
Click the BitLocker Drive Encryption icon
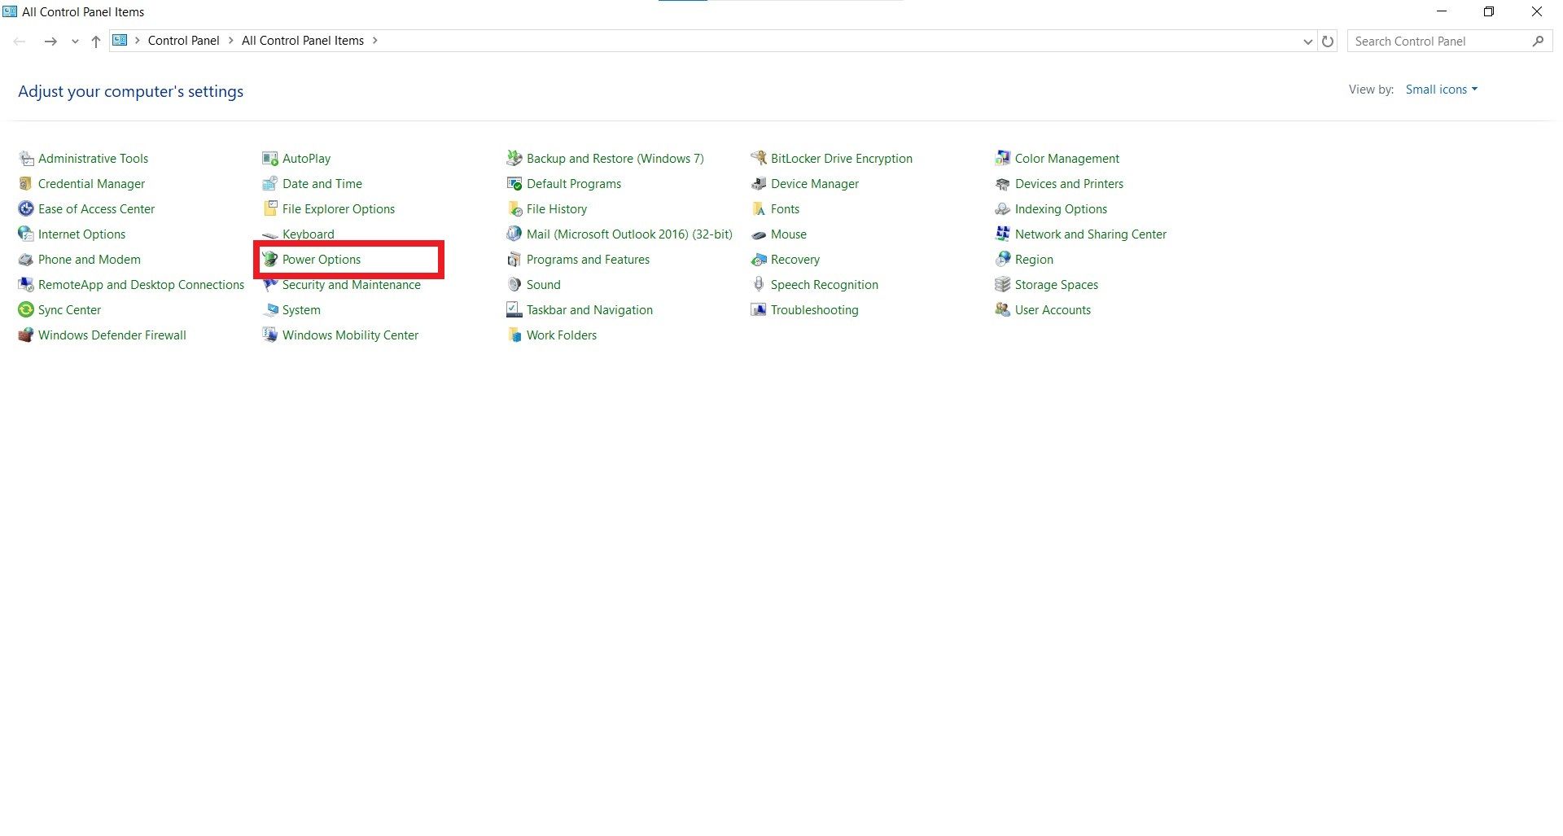759,159
